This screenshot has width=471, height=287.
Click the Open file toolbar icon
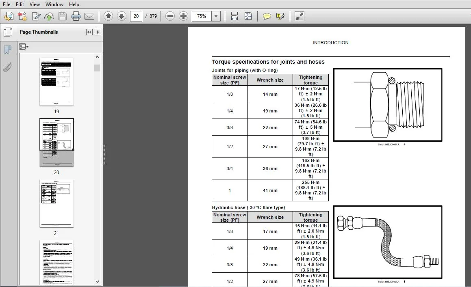click(x=9, y=16)
